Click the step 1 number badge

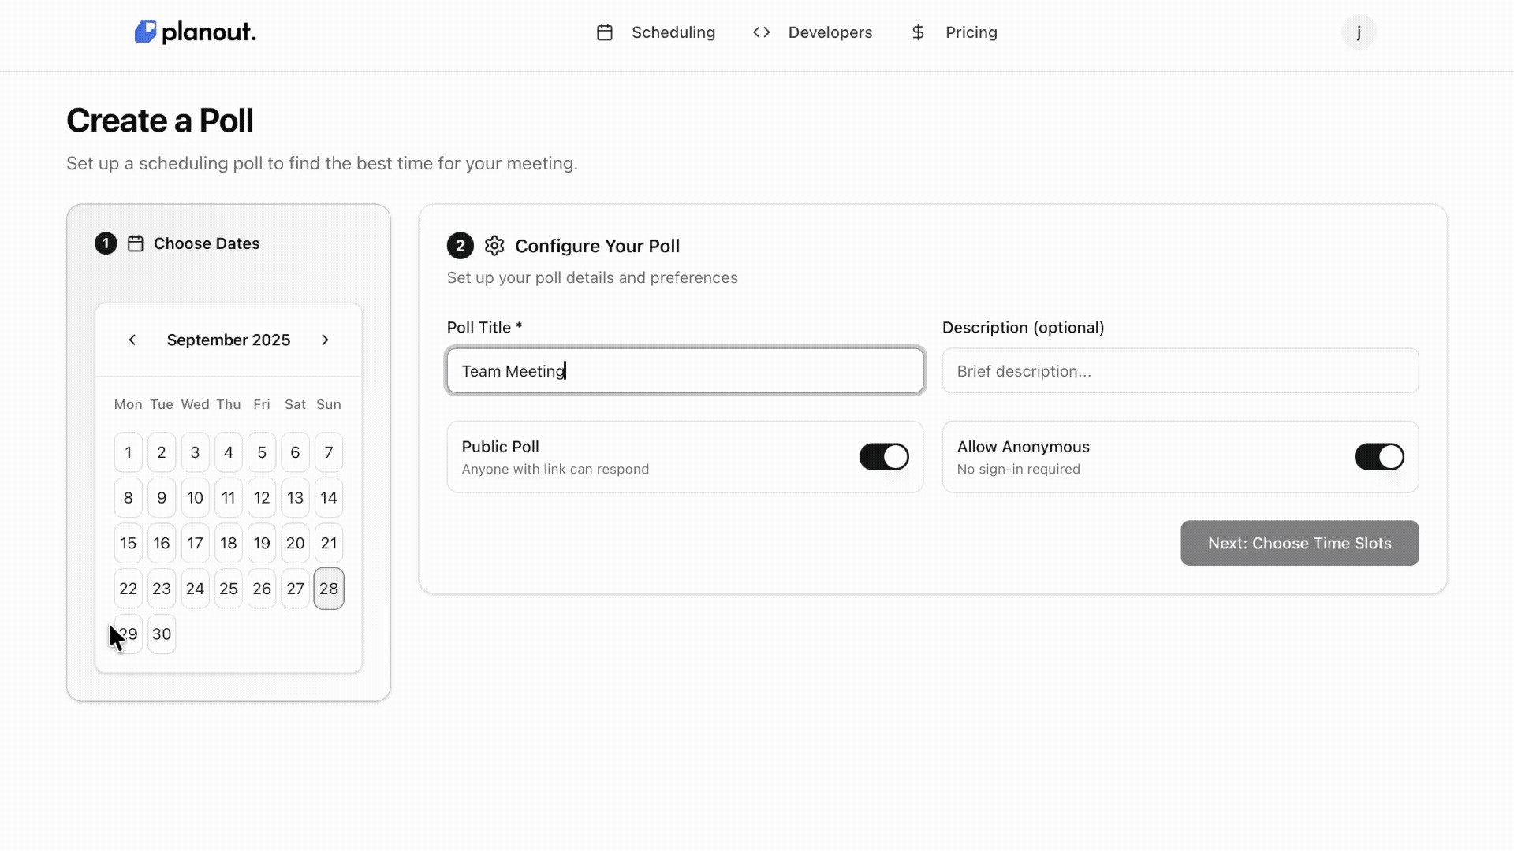pos(105,243)
